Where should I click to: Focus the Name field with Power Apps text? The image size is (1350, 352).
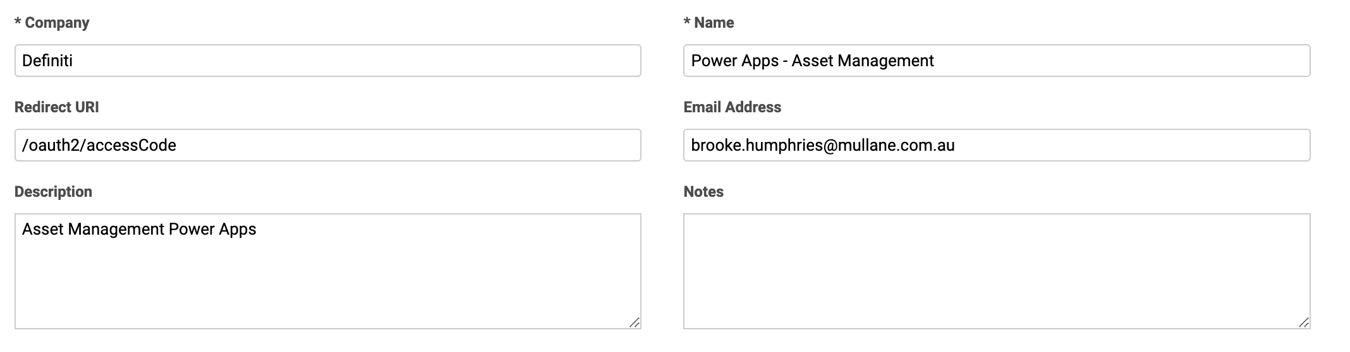point(997,61)
